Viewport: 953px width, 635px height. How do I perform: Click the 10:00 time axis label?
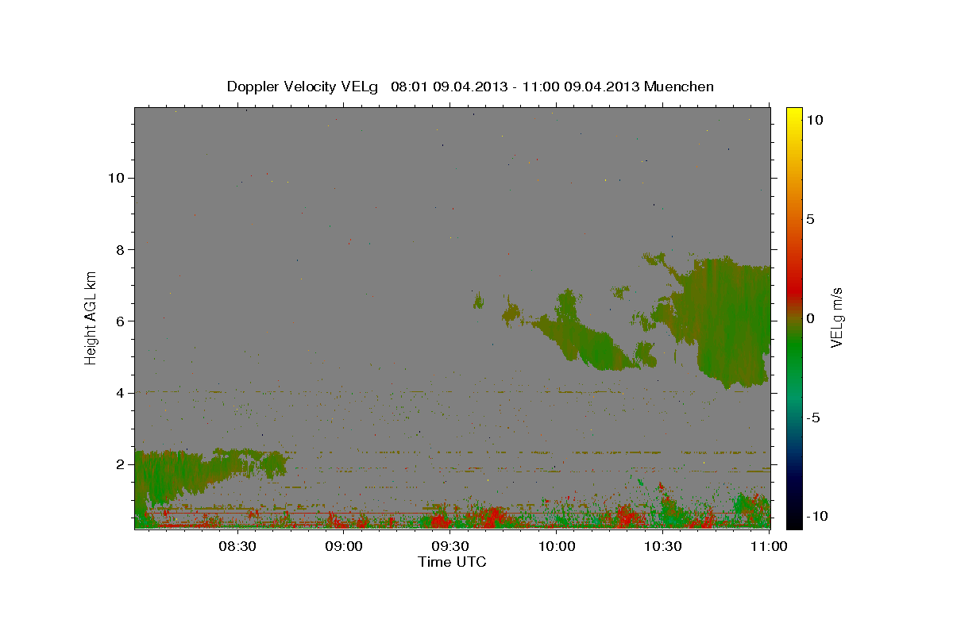click(557, 546)
